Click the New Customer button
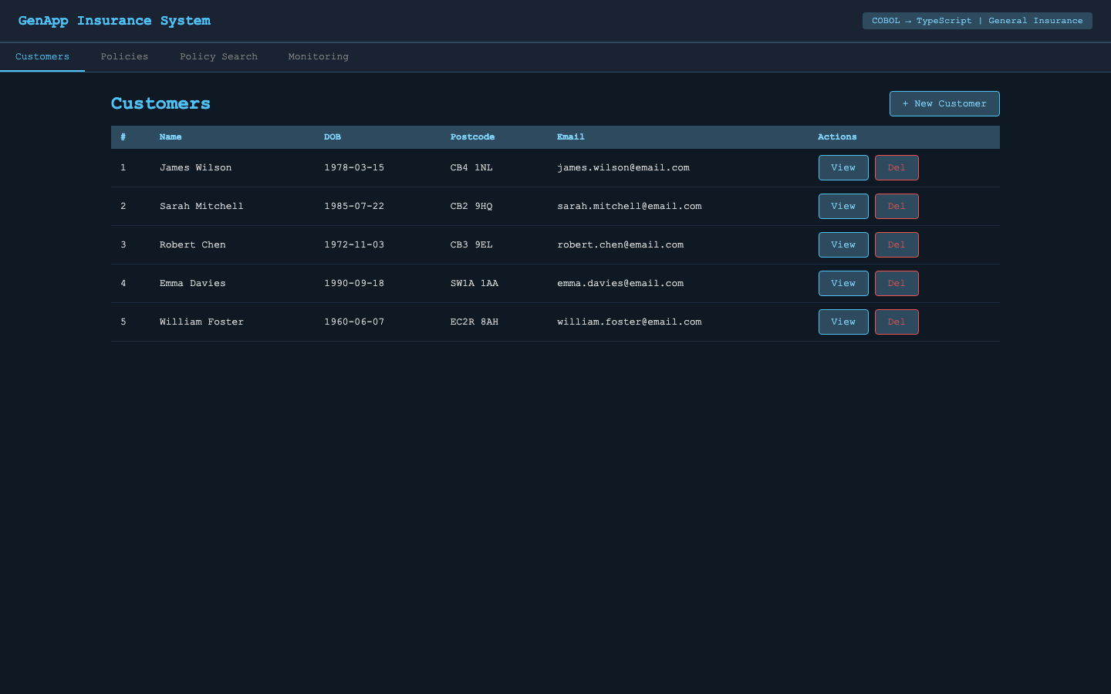The image size is (1111, 694). pyautogui.click(x=944, y=104)
